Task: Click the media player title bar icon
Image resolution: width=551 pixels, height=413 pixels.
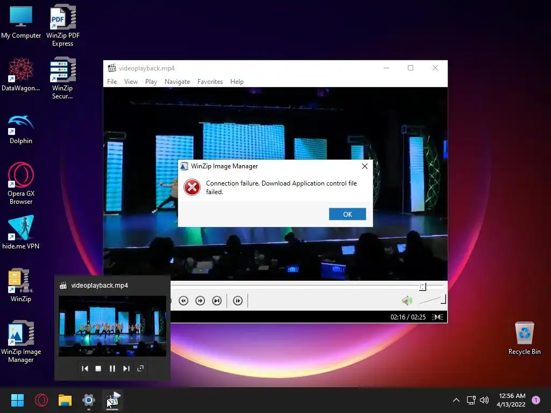Action: tap(112, 68)
